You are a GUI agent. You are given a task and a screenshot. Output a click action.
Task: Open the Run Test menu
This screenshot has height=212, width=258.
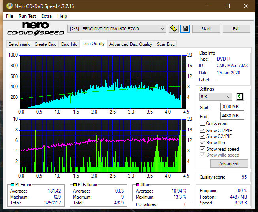[x=27, y=16]
